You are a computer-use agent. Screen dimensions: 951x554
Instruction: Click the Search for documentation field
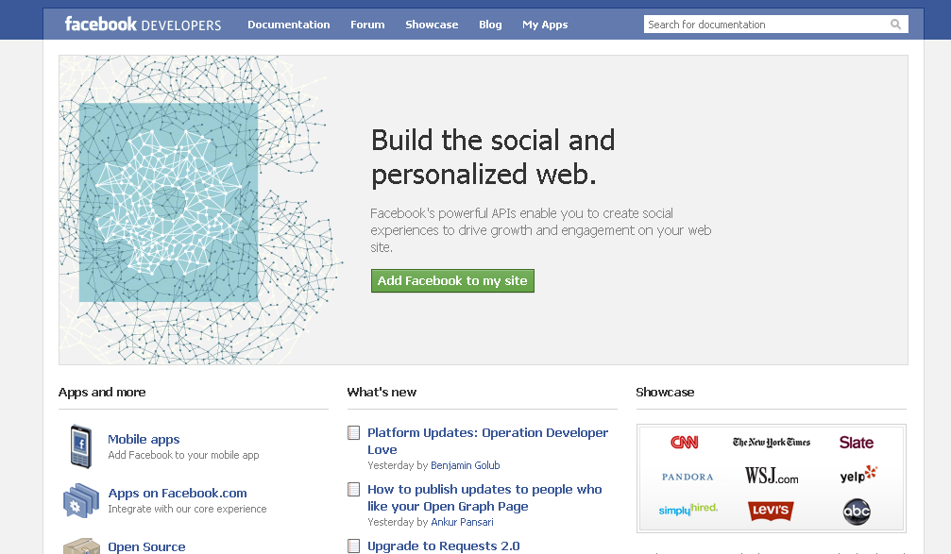[765, 25]
